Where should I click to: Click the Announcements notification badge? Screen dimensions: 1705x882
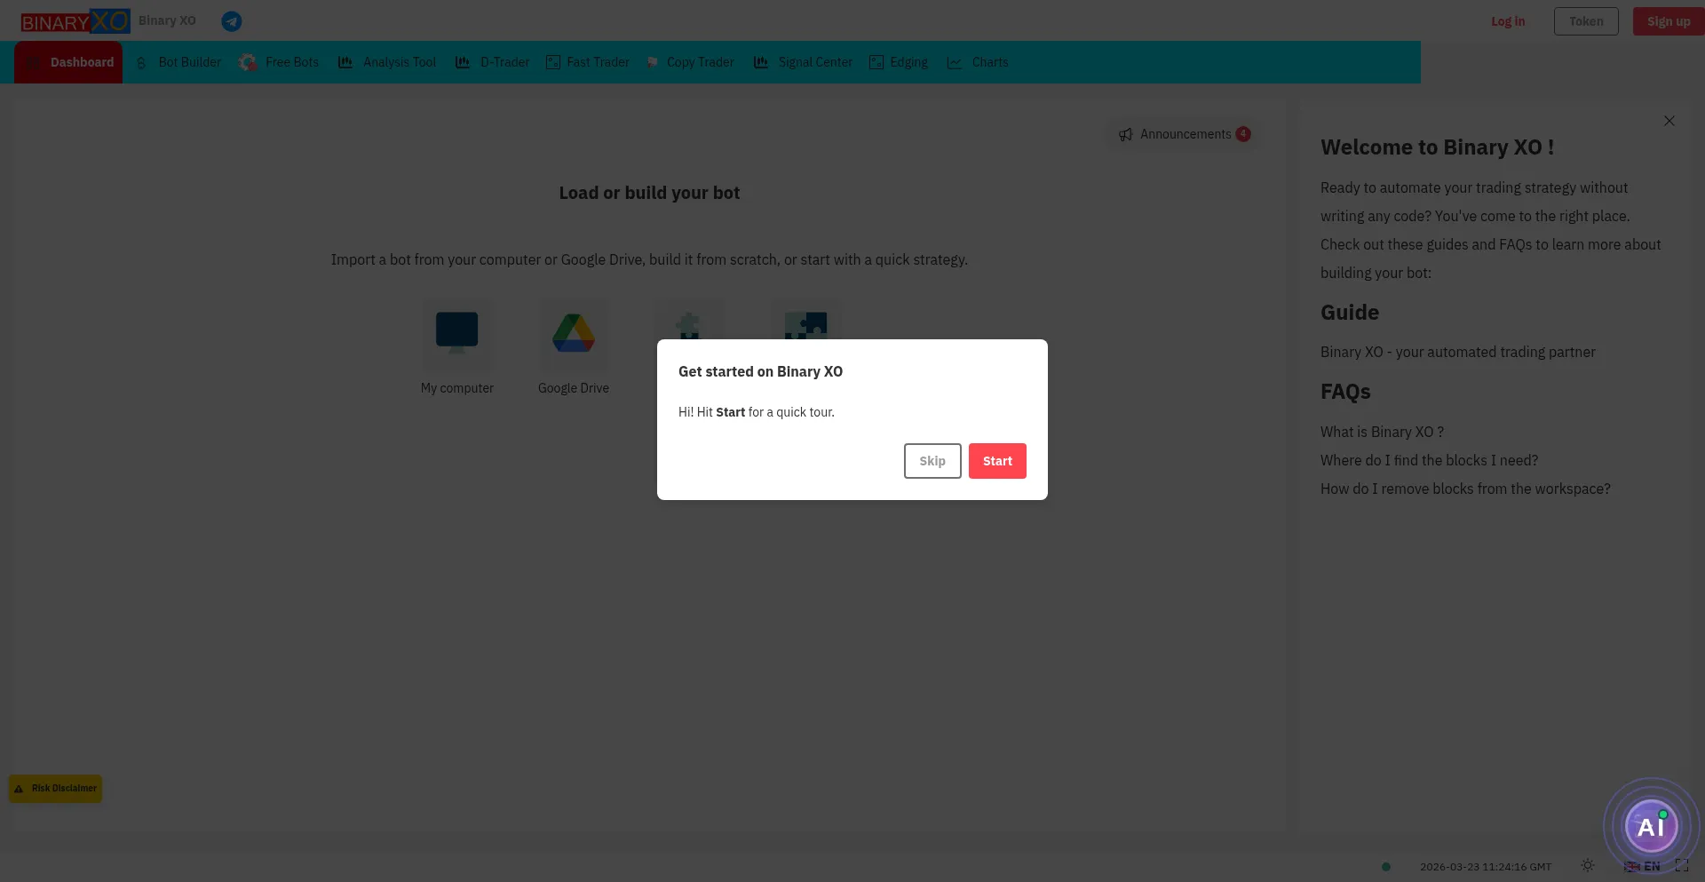(x=1243, y=134)
